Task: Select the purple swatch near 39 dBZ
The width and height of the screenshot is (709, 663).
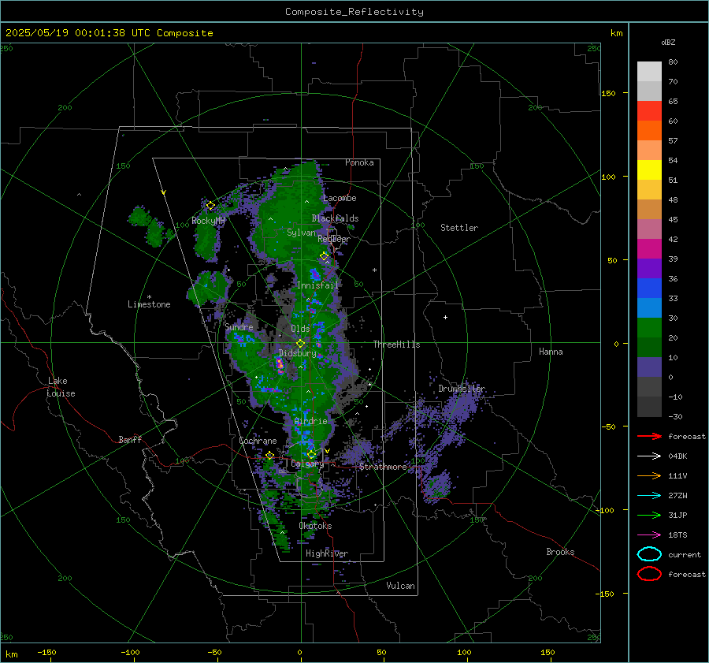Action: [649, 269]
